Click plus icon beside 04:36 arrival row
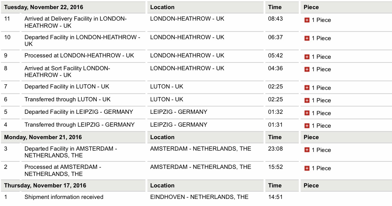Viewport: 392px width, 206px height. click(307, 70)
